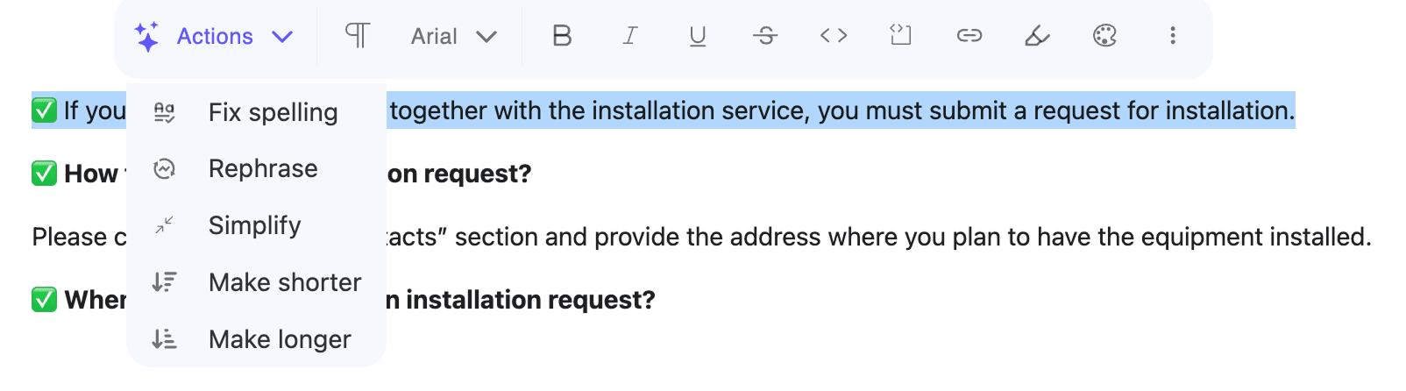
Task: Click the highlighted installation request sentence
Action: [841, 111]
